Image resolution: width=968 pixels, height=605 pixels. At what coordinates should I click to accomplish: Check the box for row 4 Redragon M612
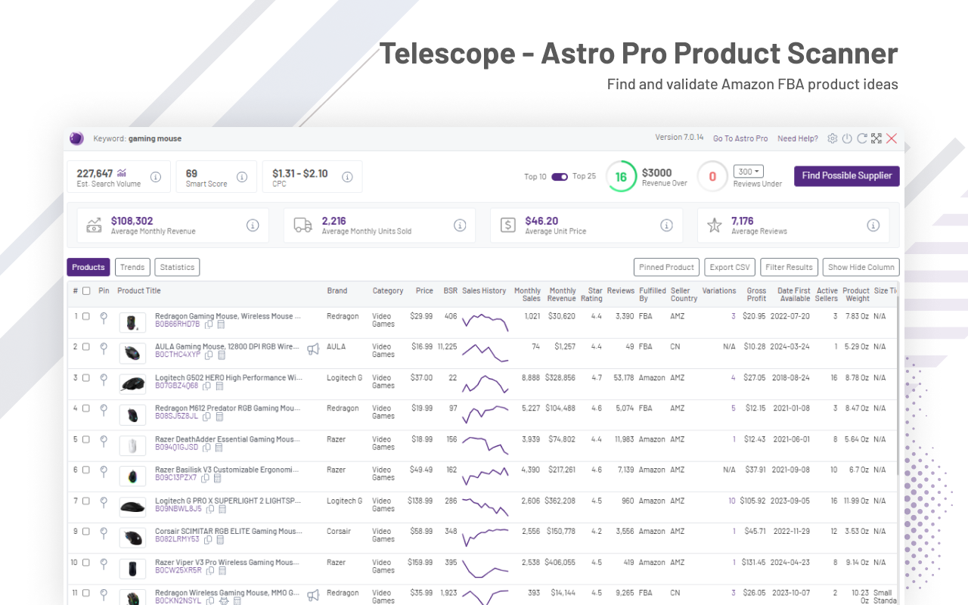coord(86,408)
